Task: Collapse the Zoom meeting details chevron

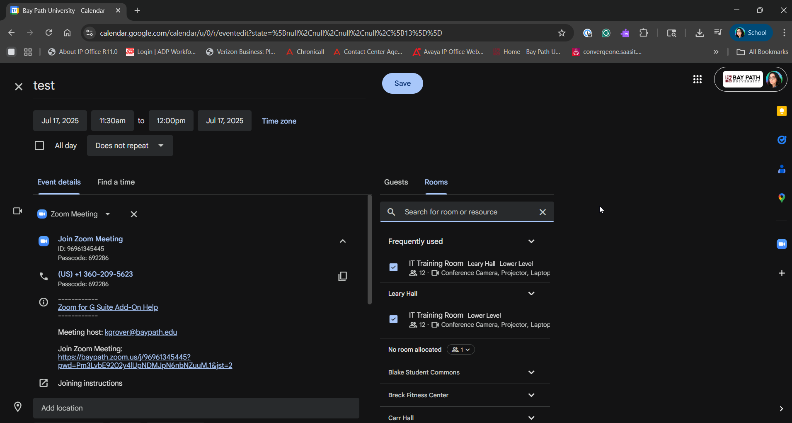Action: click(x=342, y=241)
